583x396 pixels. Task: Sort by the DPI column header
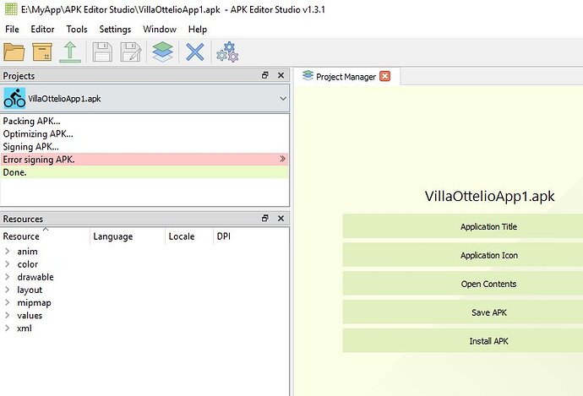(x=251, y=236)
